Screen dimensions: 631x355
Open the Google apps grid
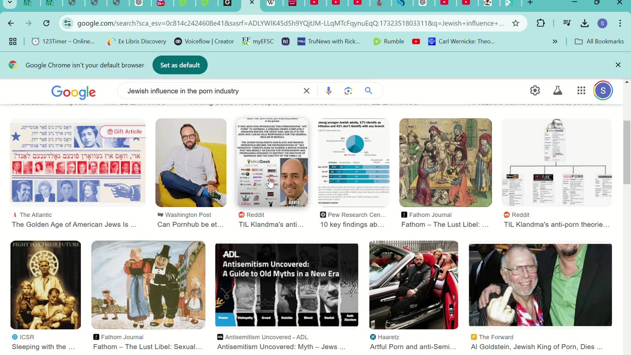tap(581, 91)
